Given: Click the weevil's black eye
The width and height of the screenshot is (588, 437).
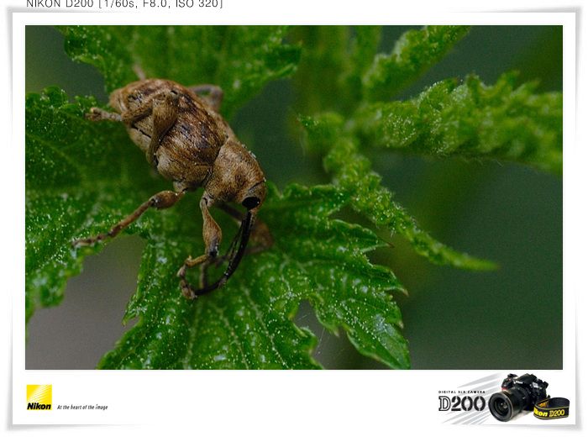Looking at the screenshot, I should click(250, 203).
